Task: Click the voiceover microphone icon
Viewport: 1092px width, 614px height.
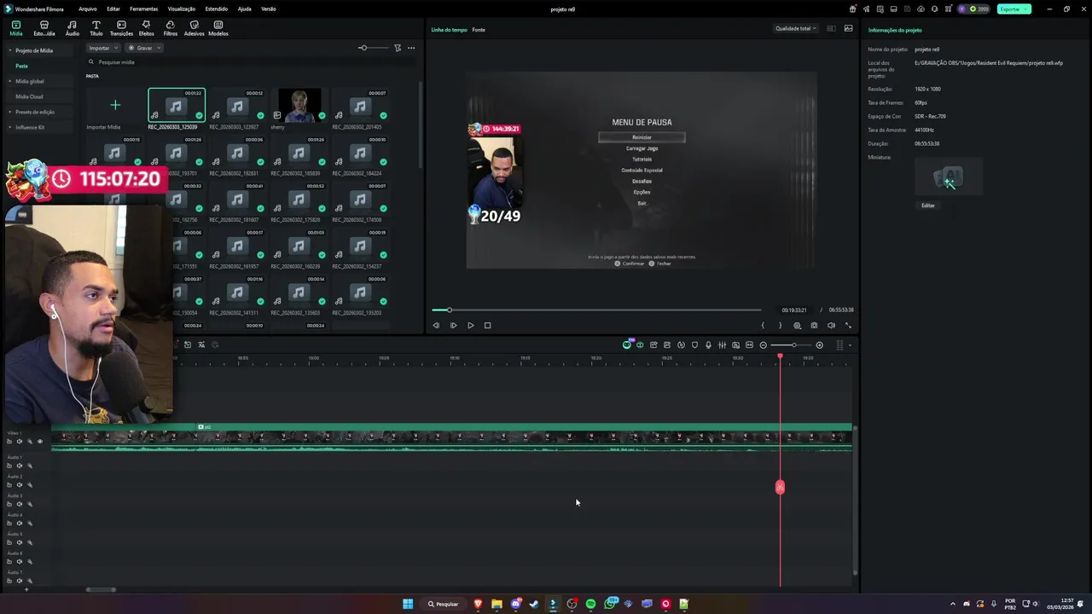Action: [x=708, y=345]
